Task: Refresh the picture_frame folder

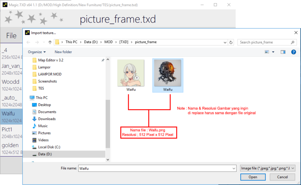Action: (231, 42)
